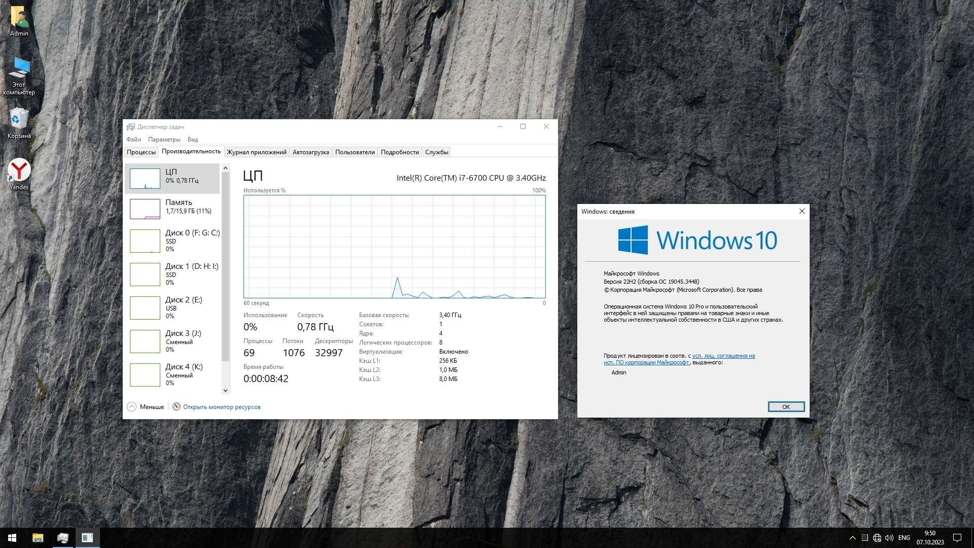
Task: Show hidden tray icons chevron
Action: pos(852,537)
